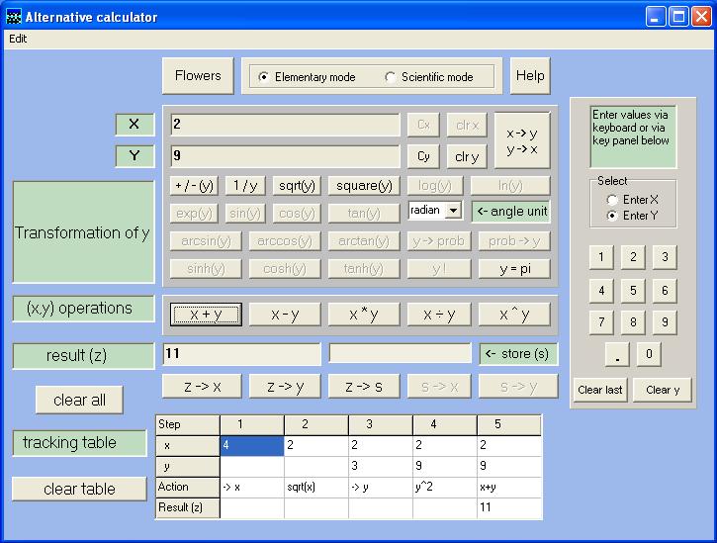Click the sqrt(y) button

pyautogui.click(x=297, y=186)
